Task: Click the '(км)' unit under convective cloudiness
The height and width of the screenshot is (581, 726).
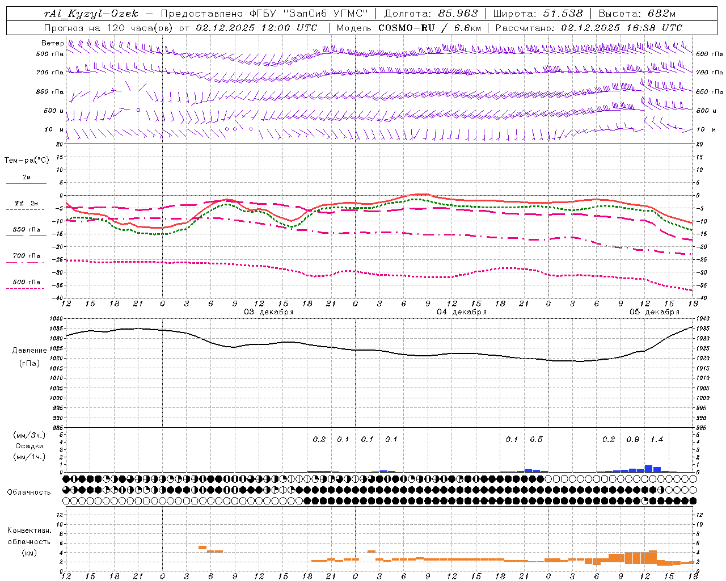Action: tap(29, 553)
